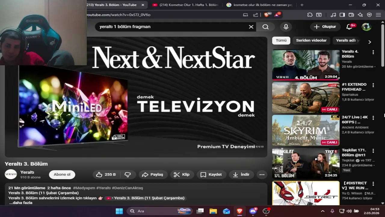Screen dimensions: 385x217
Task: Open OBS Studio from the taskbar
Action: (266, 211)
